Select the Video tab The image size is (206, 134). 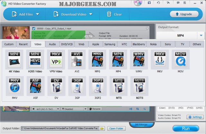coord(38,44)
